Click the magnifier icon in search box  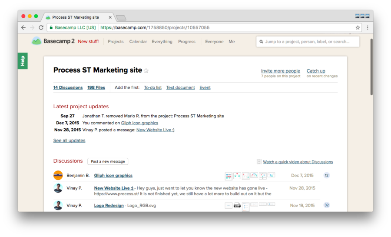261,42
